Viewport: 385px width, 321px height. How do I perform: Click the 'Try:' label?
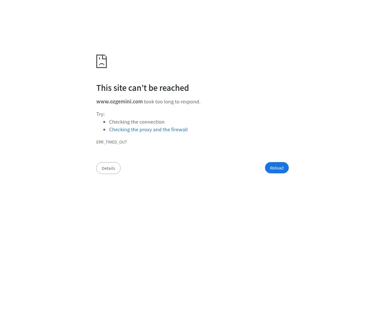[100, 114]
